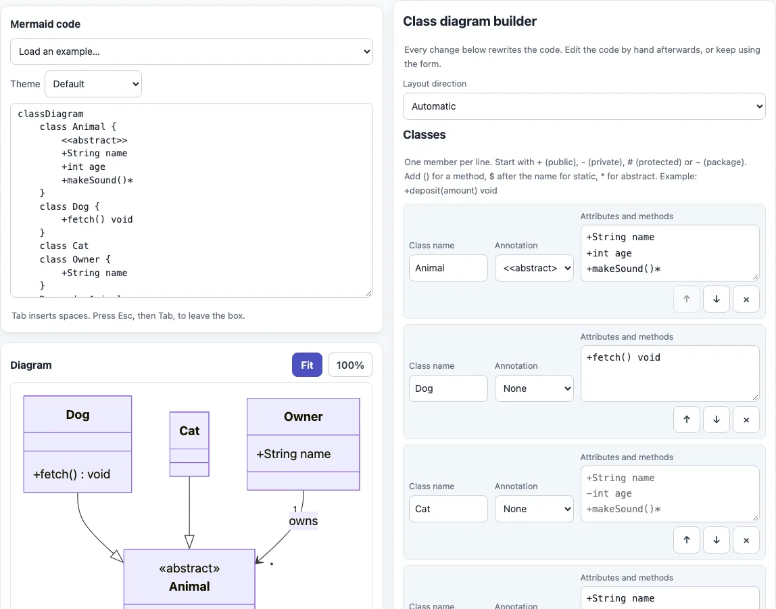Remove the Animal class card
Image resolution: width=776 pixels, height=609 pixels.
746,299
